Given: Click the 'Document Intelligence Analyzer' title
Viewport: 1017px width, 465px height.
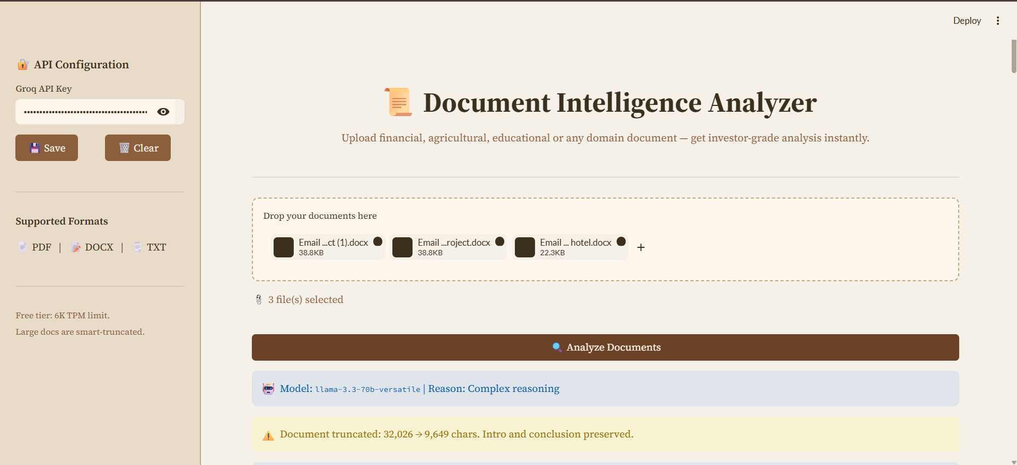Looking at the screenshot, I should [x=620, y=103].
